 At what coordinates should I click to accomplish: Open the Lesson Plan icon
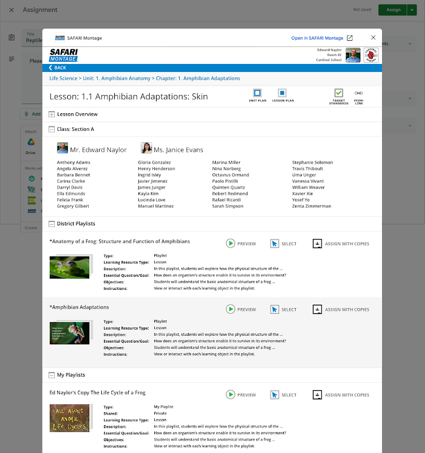coord(282,93)
